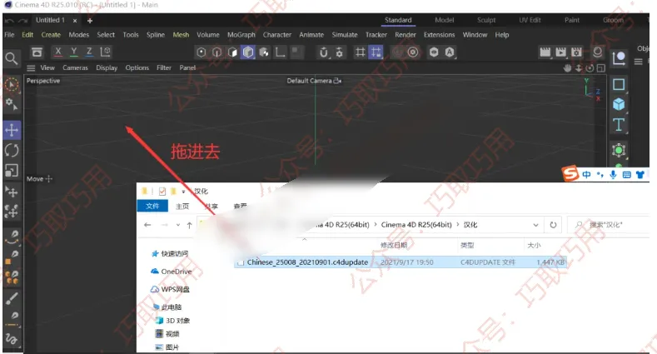657x354 pixels.
Task: Add new document with plus tab
Action: click(x=90, y=21)
